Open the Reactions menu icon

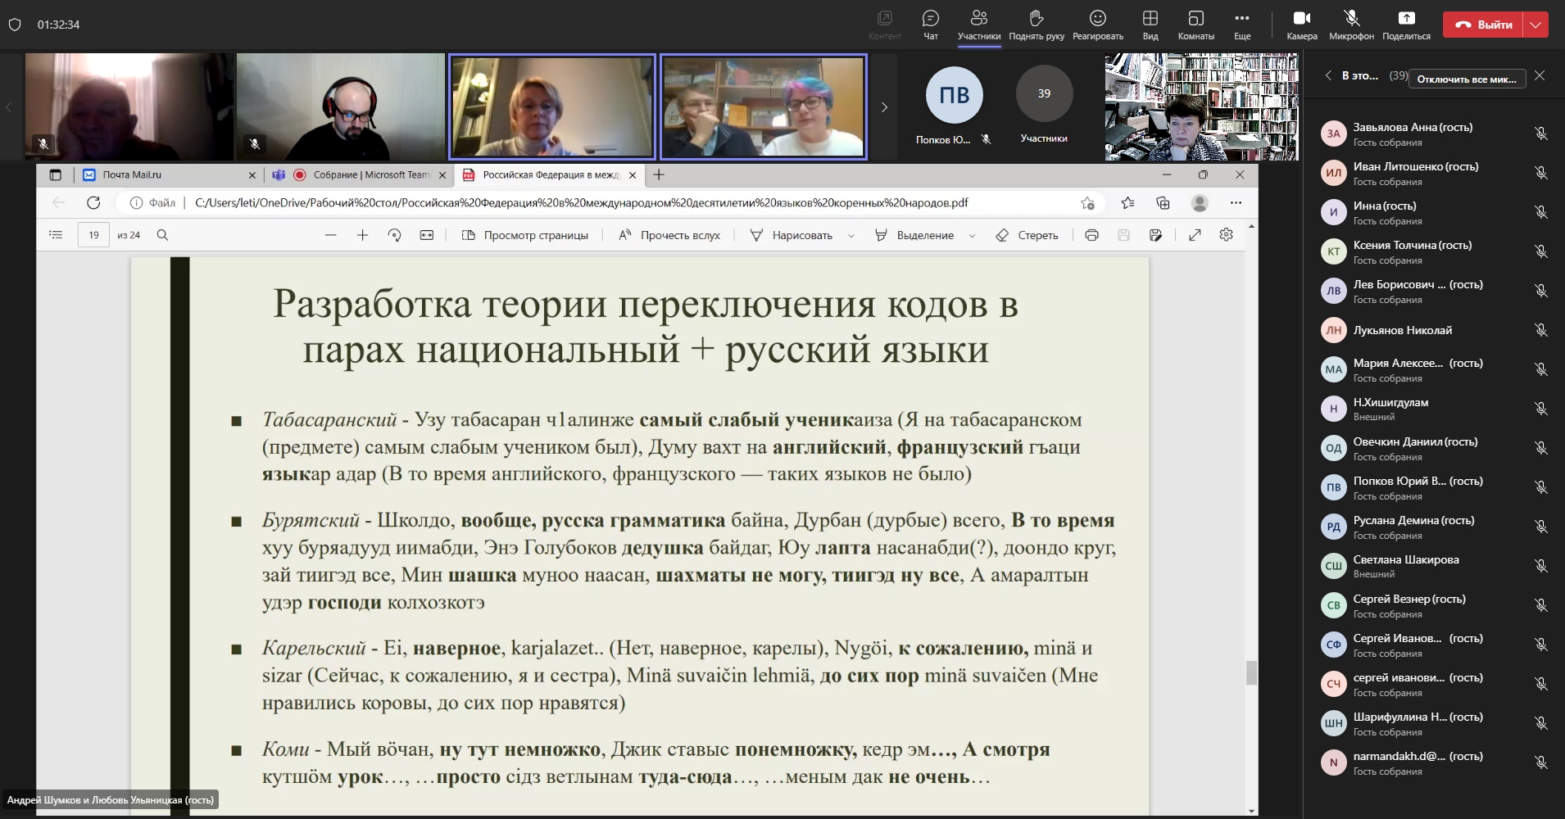point(1097,19)
